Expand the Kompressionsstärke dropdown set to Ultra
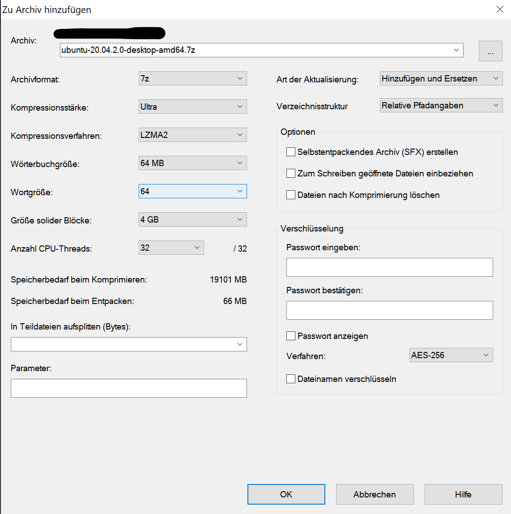The height and width of the screenshot is (514, 511). [192, 107]
